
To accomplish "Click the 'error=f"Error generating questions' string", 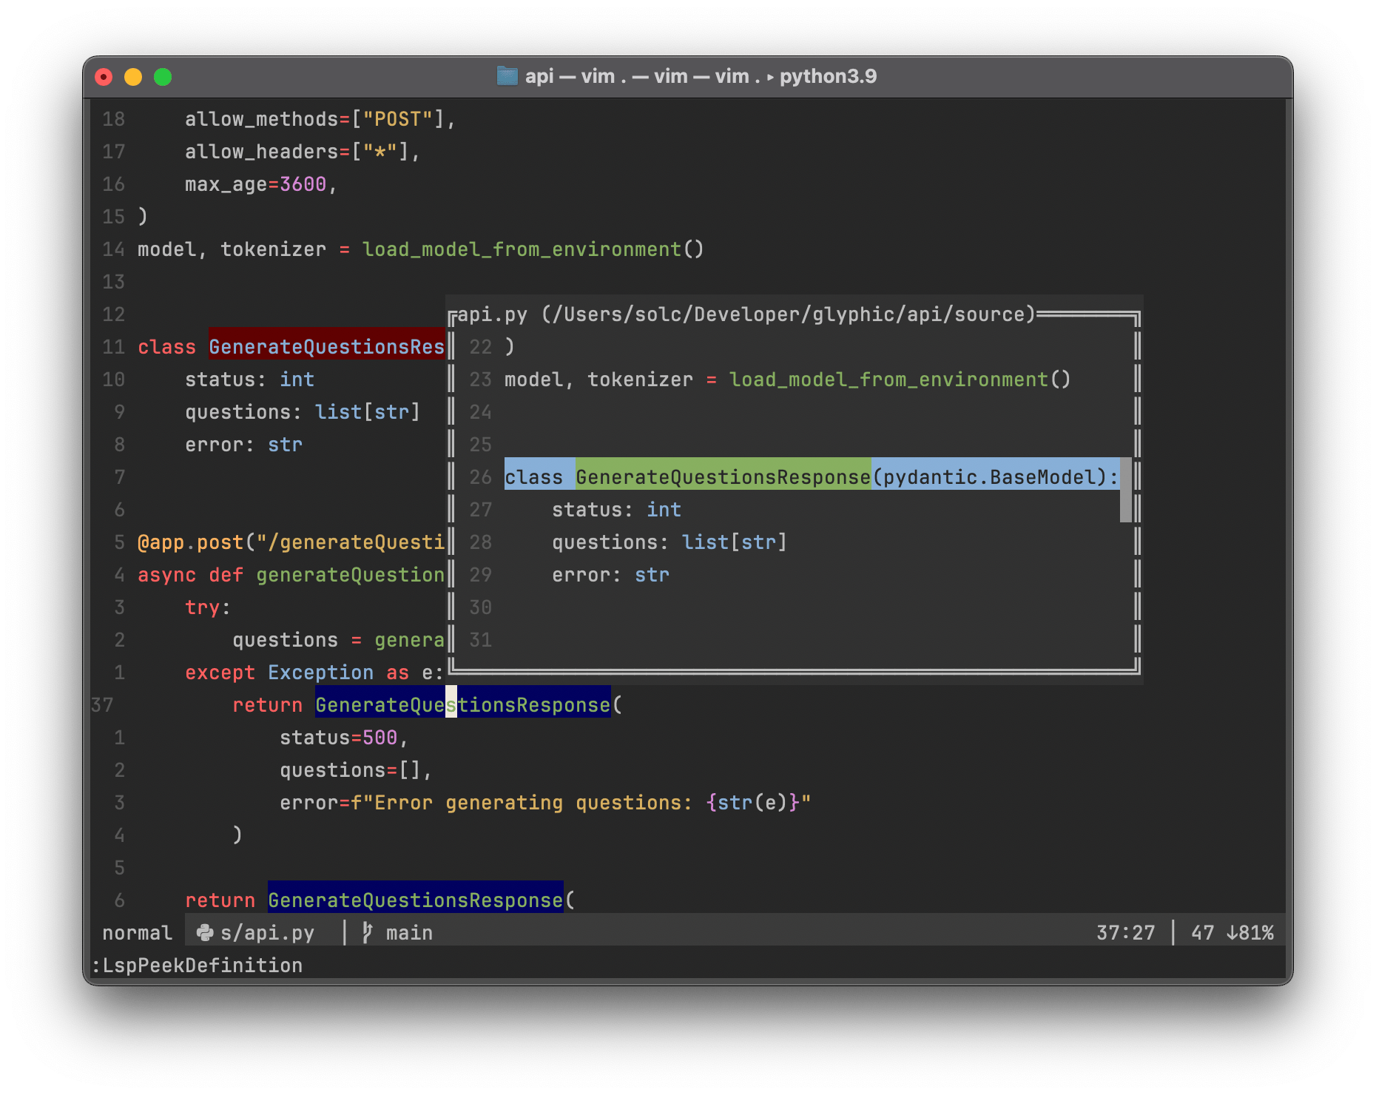I will click(x=545, y=803).
